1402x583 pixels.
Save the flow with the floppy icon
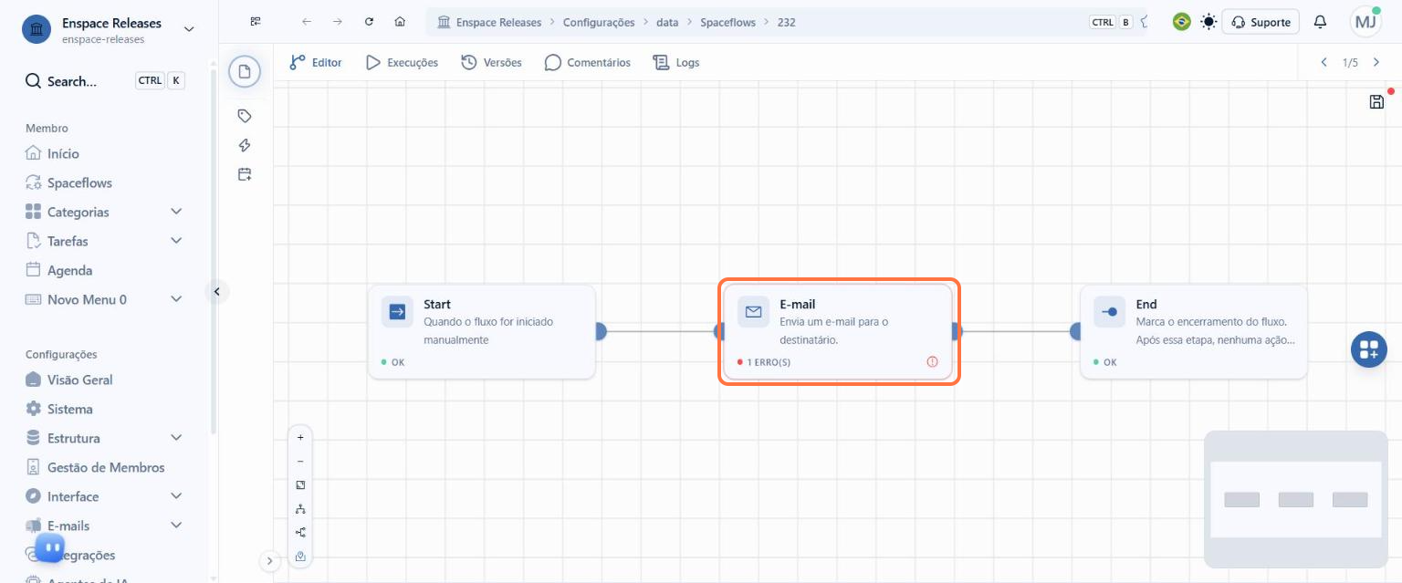tap(1376, 101)
